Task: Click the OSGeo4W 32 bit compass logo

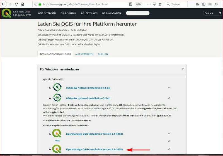Action: [57, 97]
